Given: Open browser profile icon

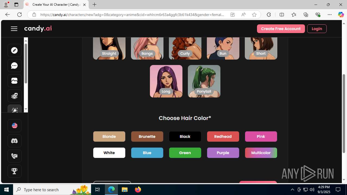Looking at the screenshot, I should pyautogui.click(x=6, y=5).
